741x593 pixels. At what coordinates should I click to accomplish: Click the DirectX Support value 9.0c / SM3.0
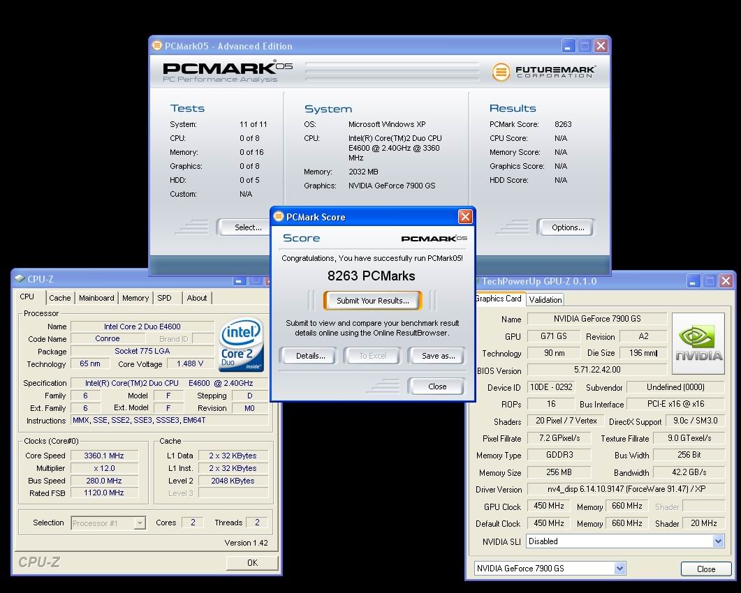pos(695,421)
